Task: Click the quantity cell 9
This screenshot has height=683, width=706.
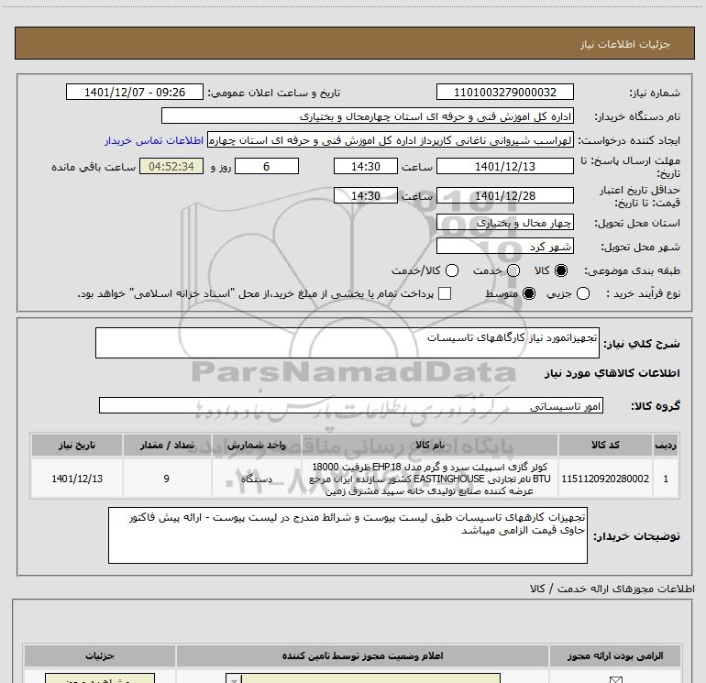Action: (x=167, y=479)
